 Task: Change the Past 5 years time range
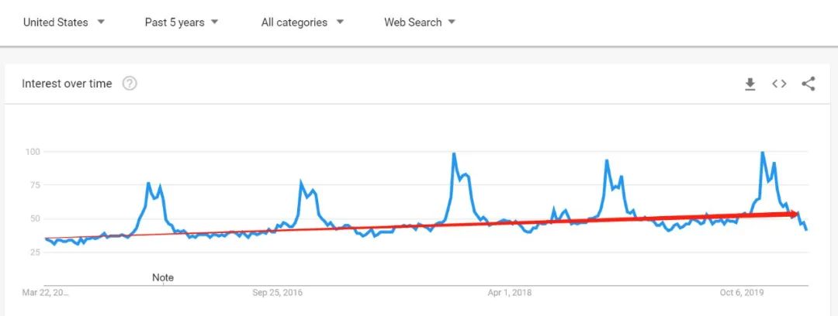[182, 22]
